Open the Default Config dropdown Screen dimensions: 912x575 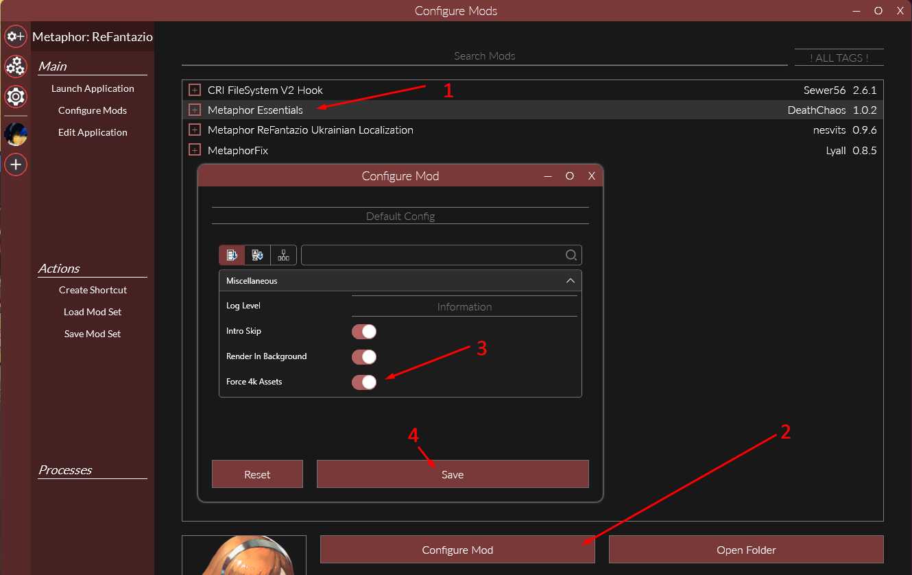click(400, 216)
